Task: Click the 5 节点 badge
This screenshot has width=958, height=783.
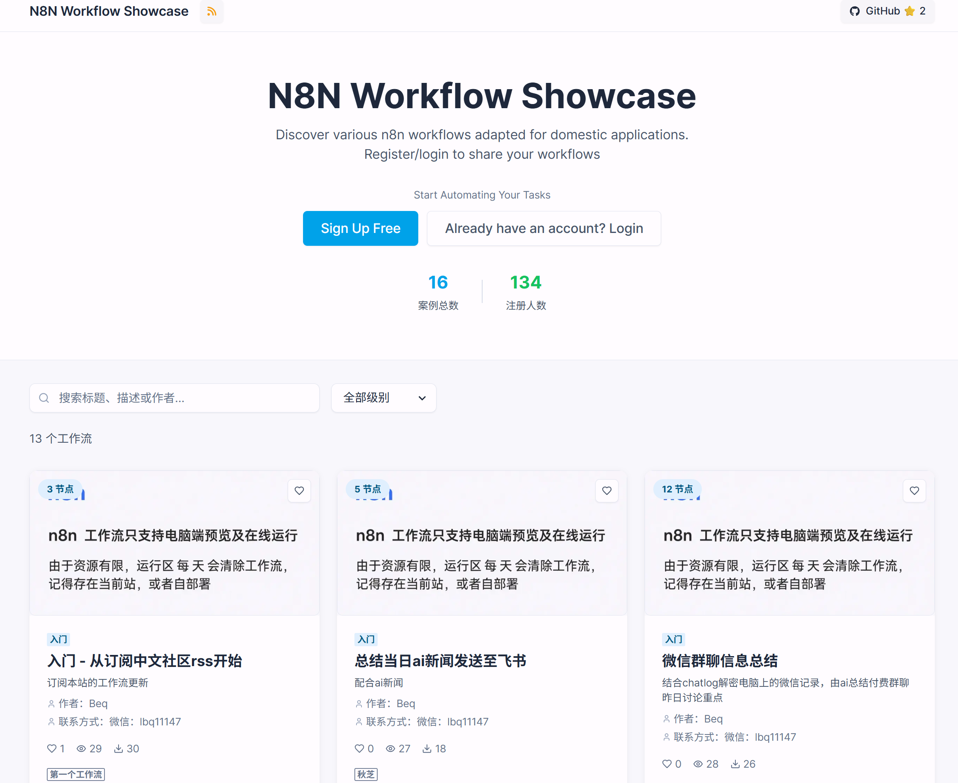Action: (x=368, y=489)
